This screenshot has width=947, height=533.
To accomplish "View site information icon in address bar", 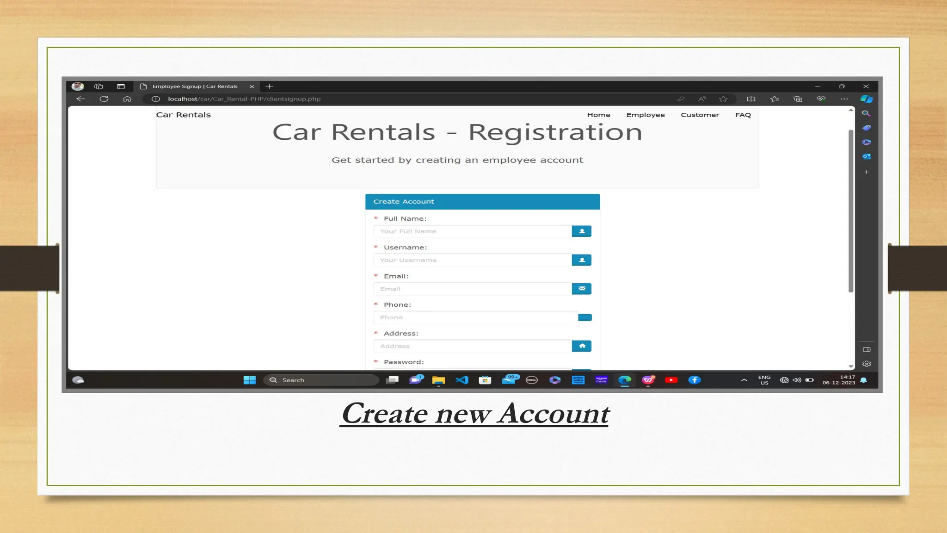I will click(156, 99).
